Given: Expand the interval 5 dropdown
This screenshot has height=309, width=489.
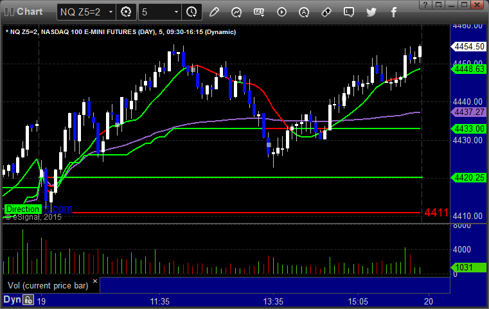Looking at the screenshot, I should (x=176, y=12).
